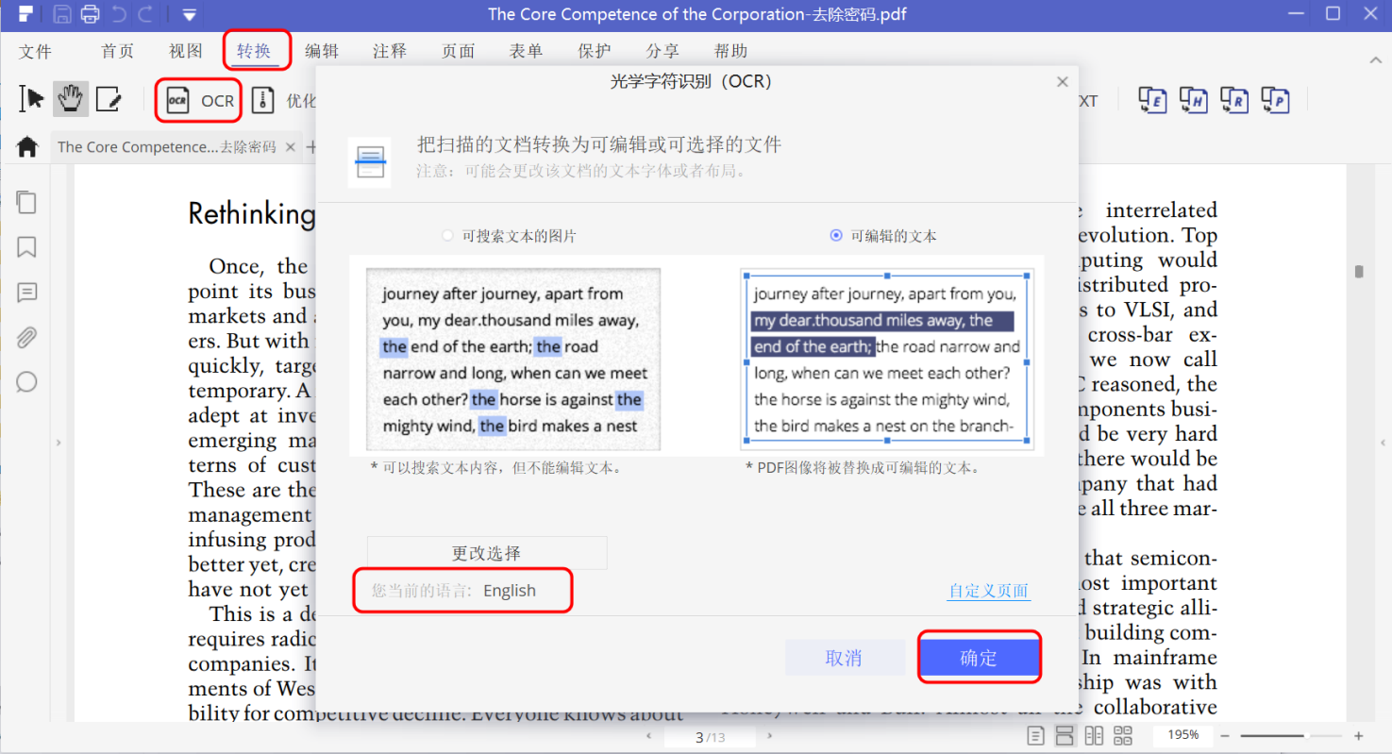
Task: Click the 自定义页面 link
Action: (x=988, y=592)
